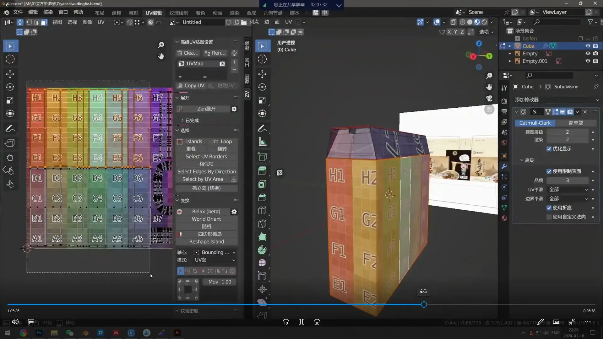
Task: Uncheck the 优化显示 checkbox
Action: 549,149
